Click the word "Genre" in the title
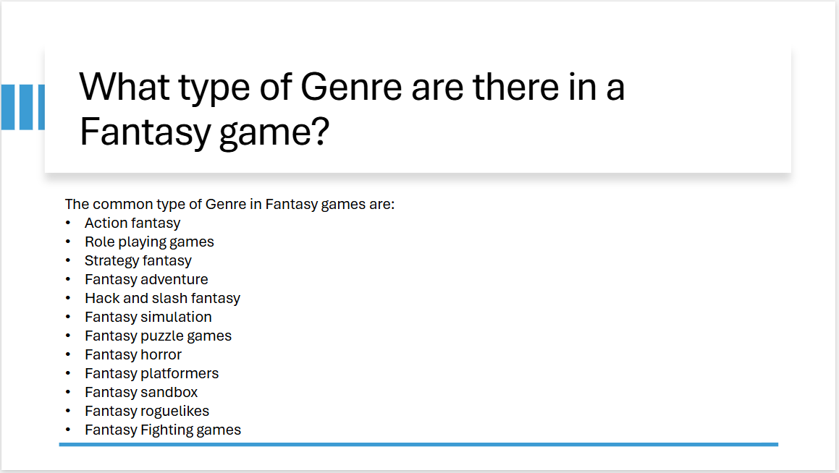Image resolution: width=839 pixels, height=473 pixels. click(x=350, y=88)
